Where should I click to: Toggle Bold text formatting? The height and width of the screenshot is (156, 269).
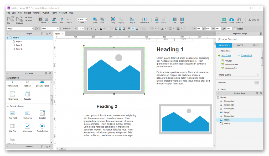(87, 29)
